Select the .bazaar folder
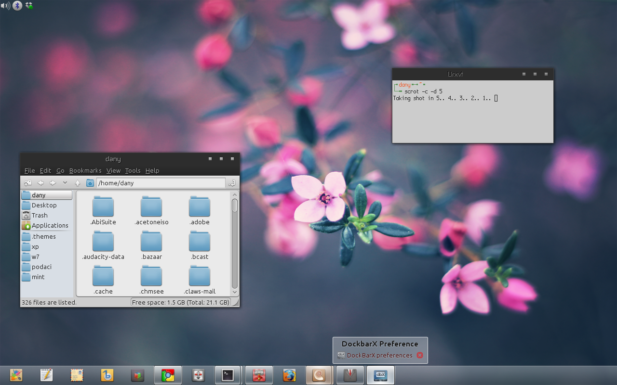 151,245
